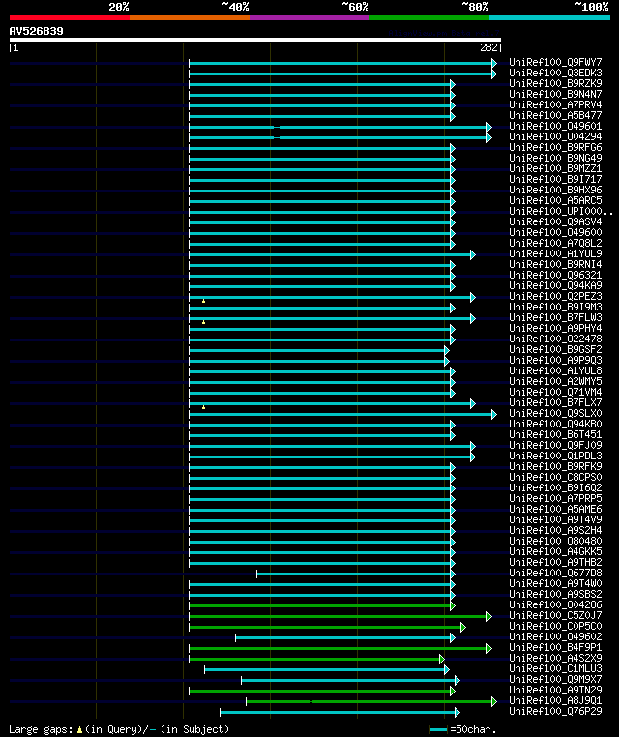Open the UniRef100_Q1PDL3 entry
This screenshot has height=737, width=619.
pyautogui.click(x=555, y=456)
